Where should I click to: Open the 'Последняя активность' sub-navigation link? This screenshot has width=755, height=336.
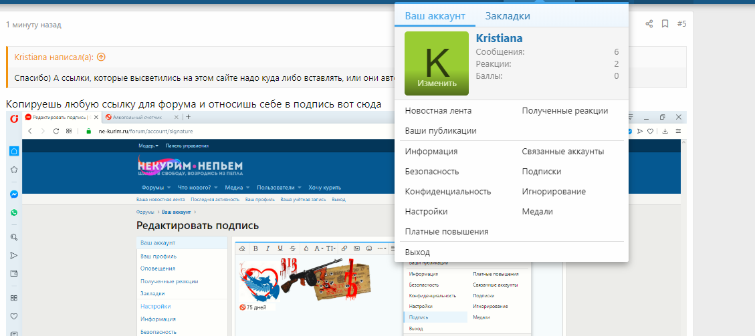click(215, 200)
